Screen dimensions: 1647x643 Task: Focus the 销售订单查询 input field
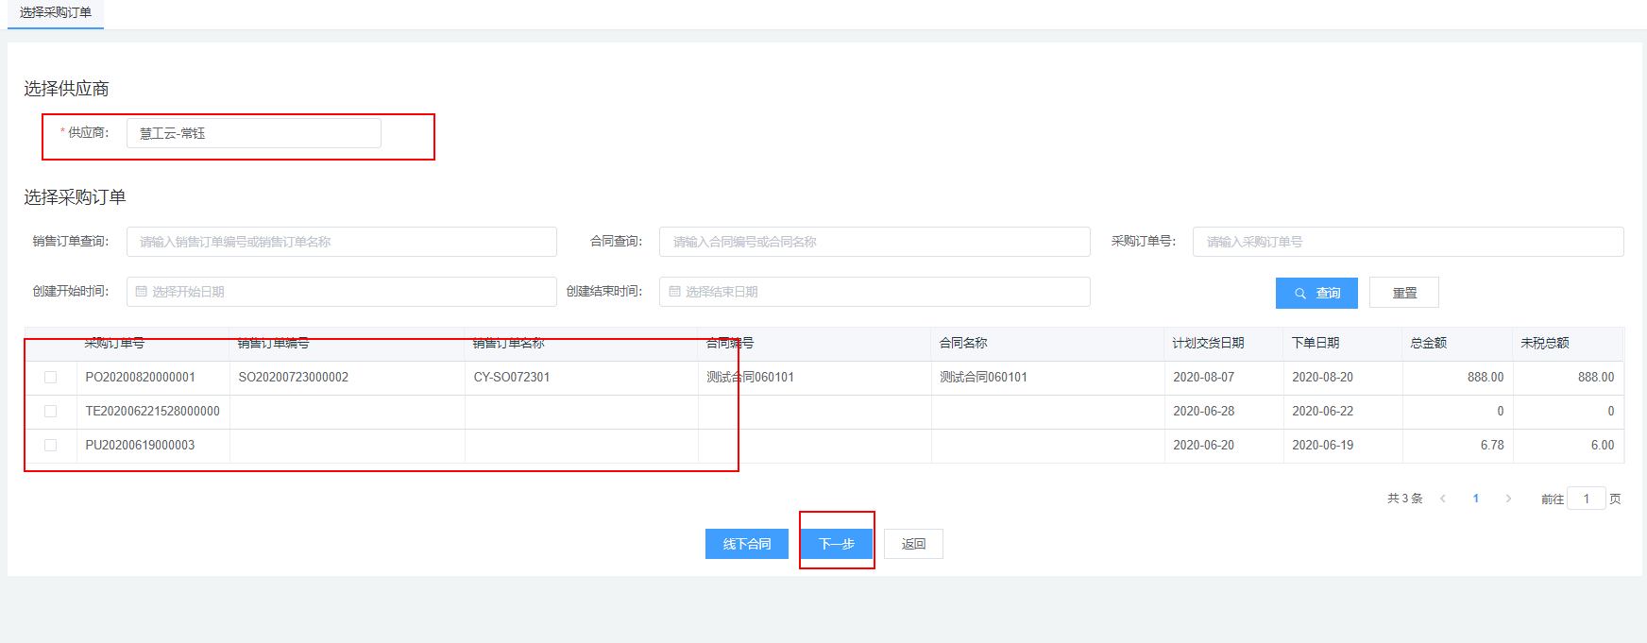pyautogui.click(x=341, y=242)
